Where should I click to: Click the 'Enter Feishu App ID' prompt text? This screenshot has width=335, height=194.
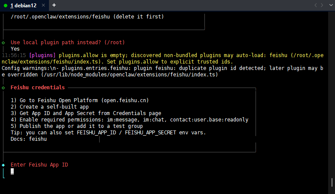39,165
